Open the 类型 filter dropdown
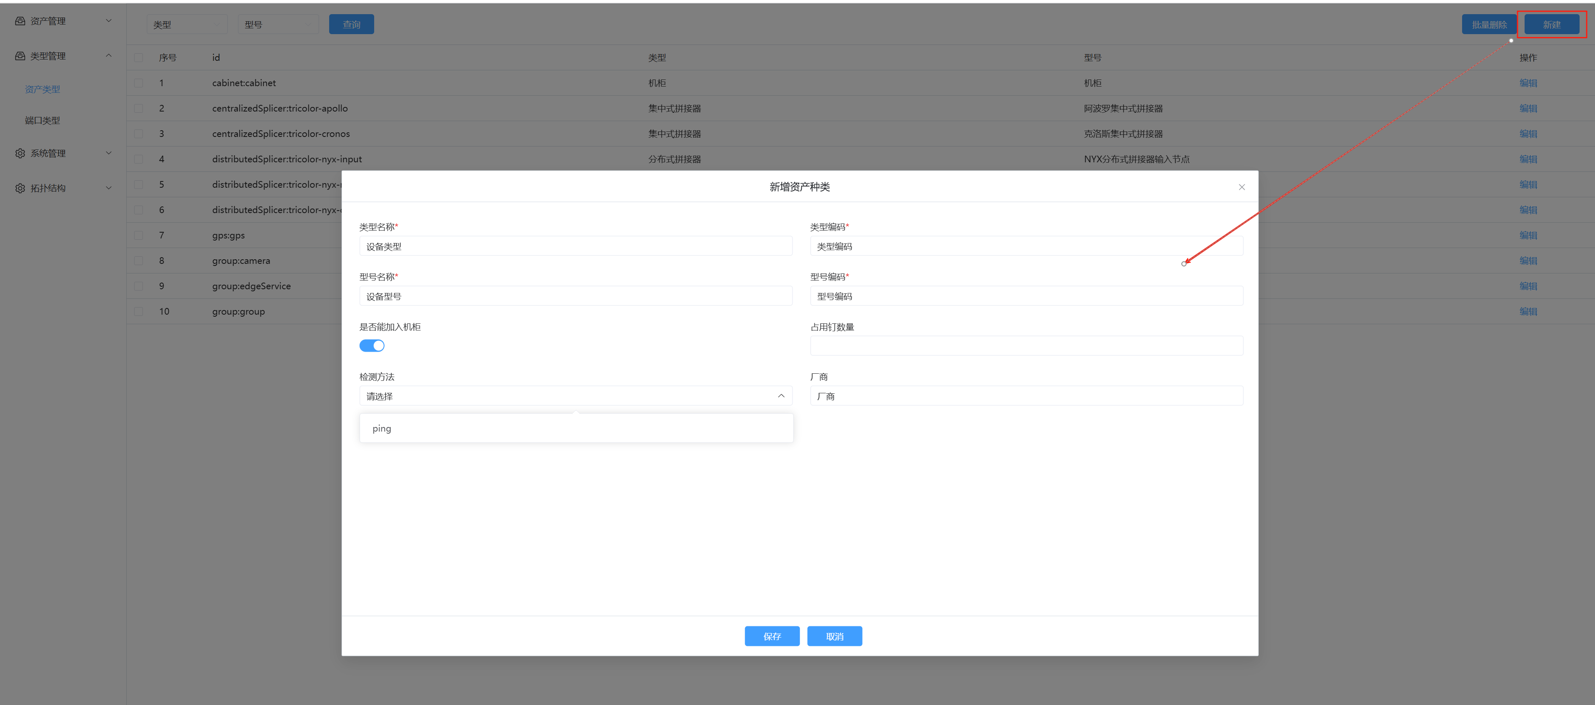 click(187, 25)
